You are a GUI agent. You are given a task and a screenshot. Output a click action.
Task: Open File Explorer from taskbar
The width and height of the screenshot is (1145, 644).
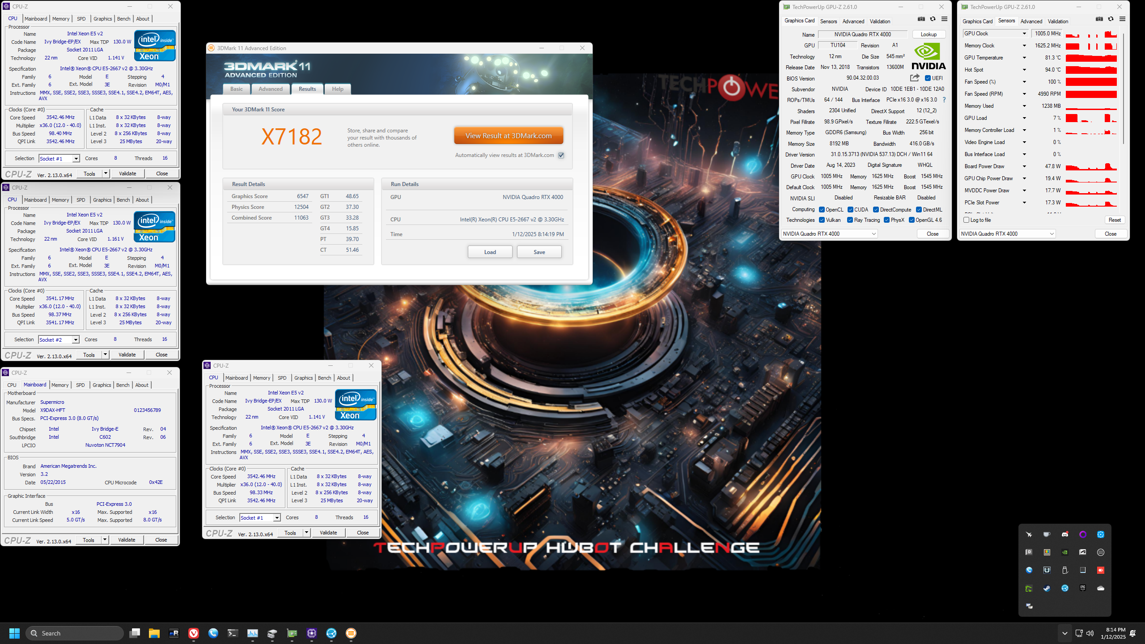point(154,633)
